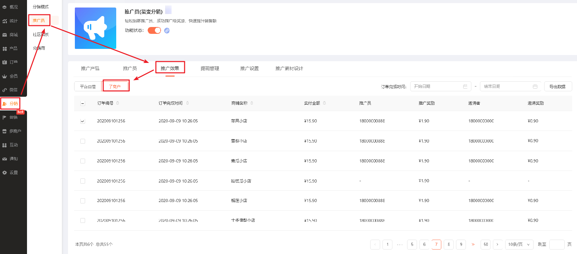577x254 pixels.
Task: Open the 设置 settings gear icon
Action: point(4,173)
